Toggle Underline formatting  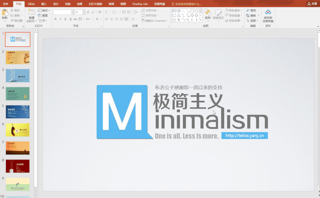coord(65,19)
